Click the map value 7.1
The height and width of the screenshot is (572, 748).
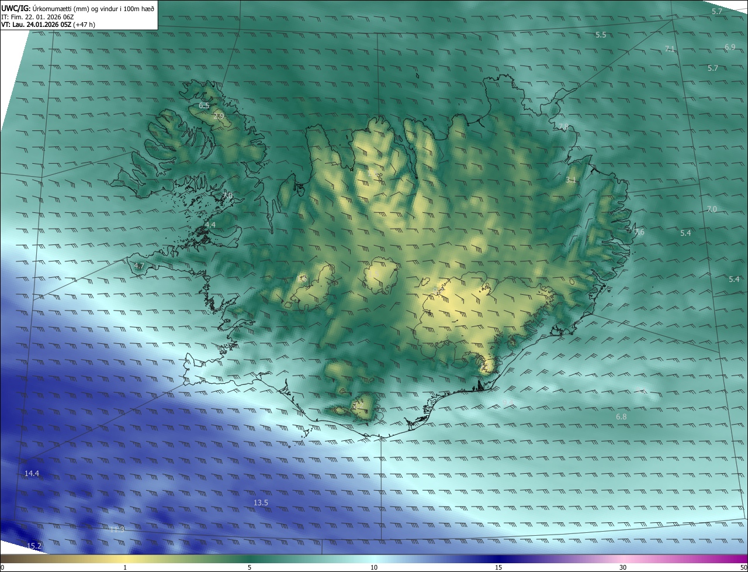670,49
